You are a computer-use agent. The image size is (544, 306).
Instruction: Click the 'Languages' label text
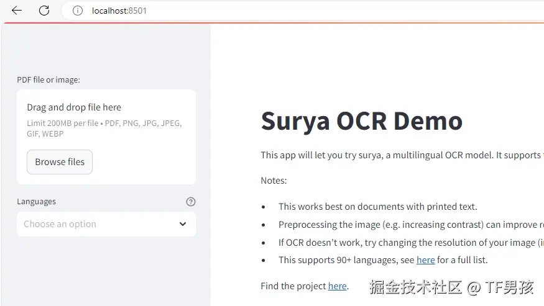click(37, 201)
